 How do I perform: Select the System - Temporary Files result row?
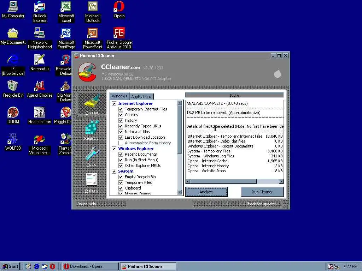pos(235,151)
